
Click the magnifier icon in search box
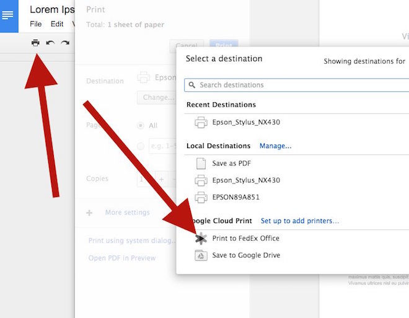pos(192,85)
